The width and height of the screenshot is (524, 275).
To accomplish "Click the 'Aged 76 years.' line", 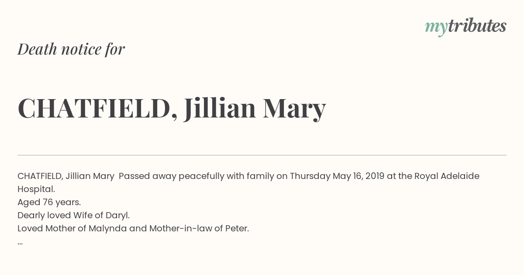I will [x=49, y=202].
